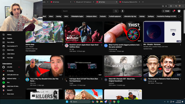
Task: Switch to The Suspicious Rebrand browser tab
Action: click(x=129, y=2)
